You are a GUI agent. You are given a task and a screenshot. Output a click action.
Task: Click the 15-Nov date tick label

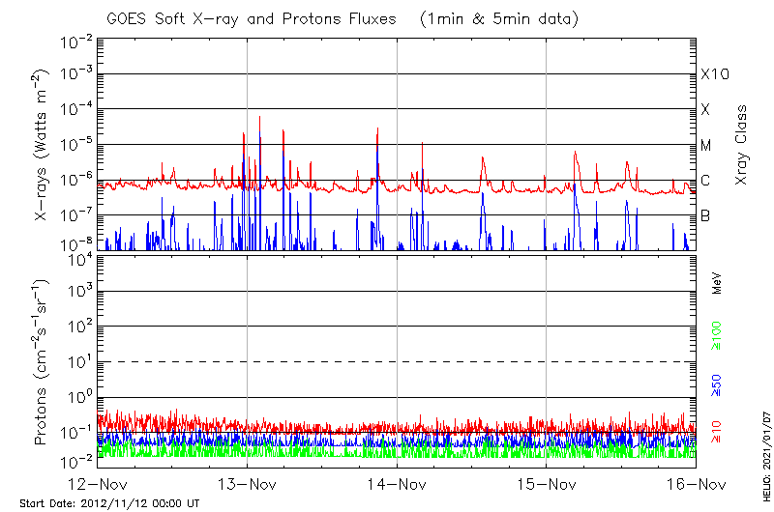(x=547, y=485)
